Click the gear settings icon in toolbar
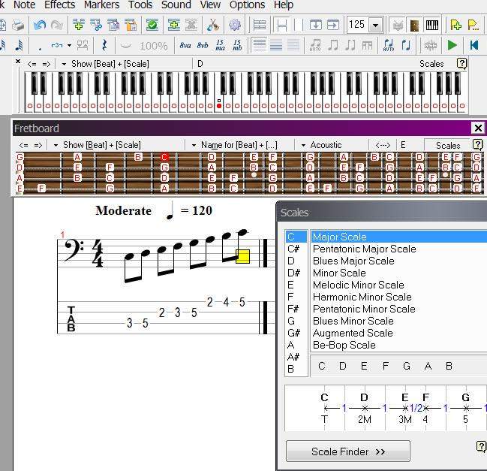 coord(235,25)
